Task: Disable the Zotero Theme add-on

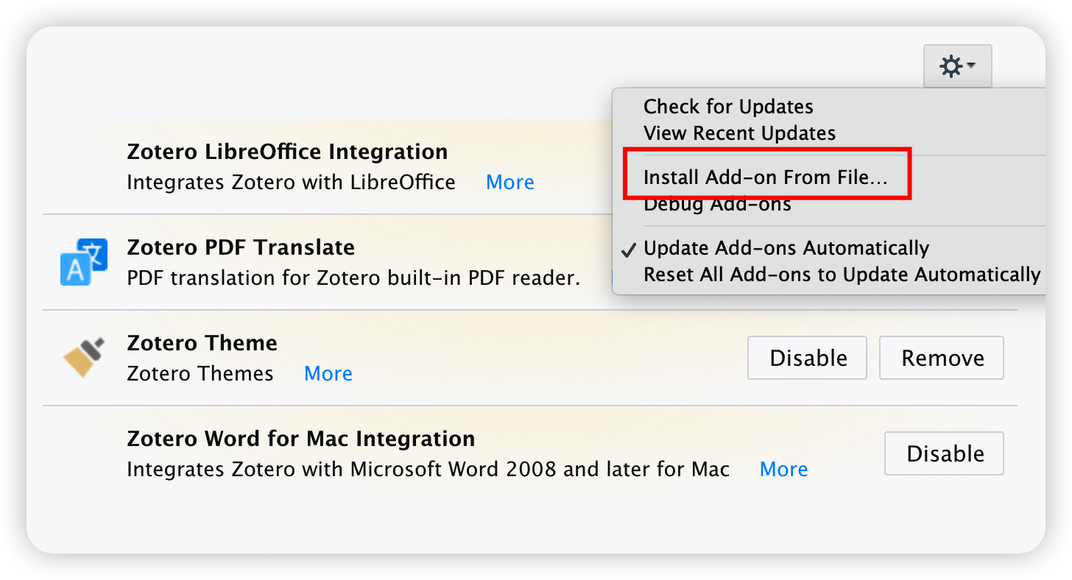Action: pos(808,358)
